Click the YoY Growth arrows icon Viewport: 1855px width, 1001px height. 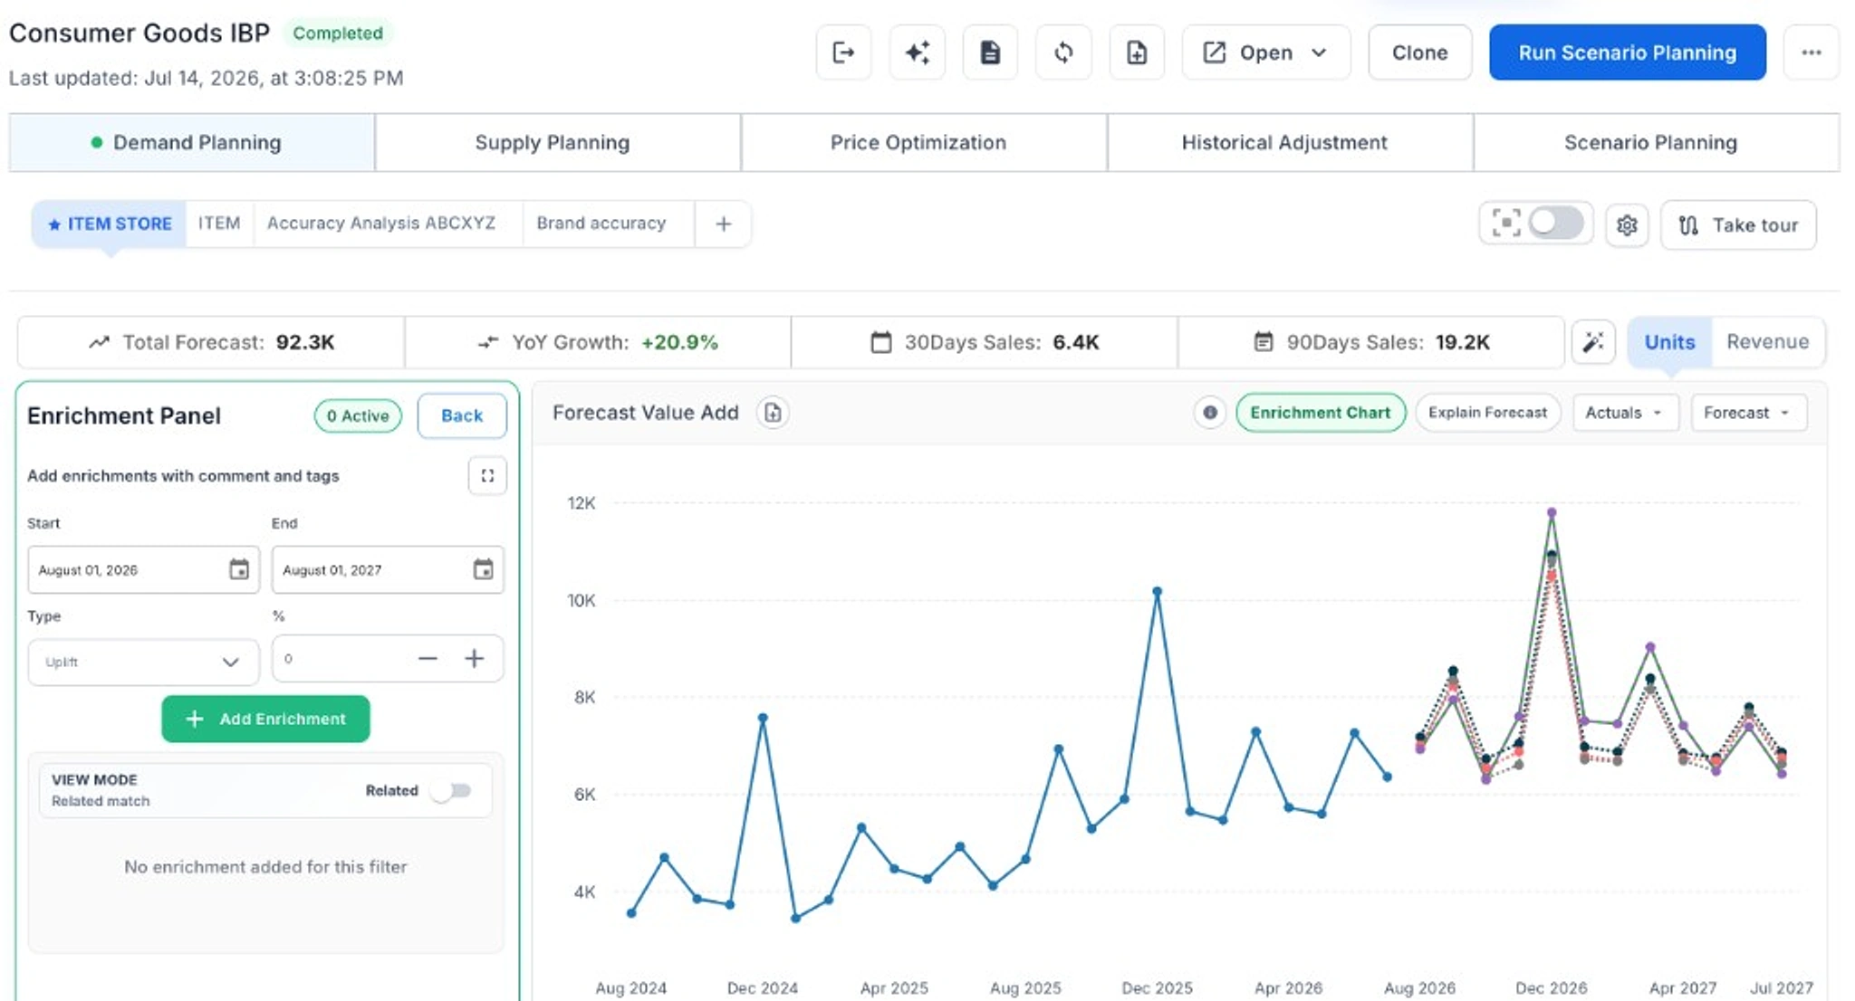pos(488,342)
